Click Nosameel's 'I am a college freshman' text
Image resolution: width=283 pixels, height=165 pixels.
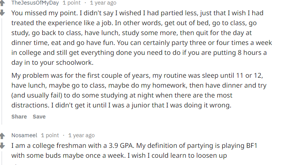49,146
